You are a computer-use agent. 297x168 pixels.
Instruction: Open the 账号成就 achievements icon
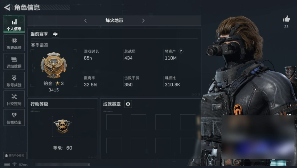pos(14,80)
